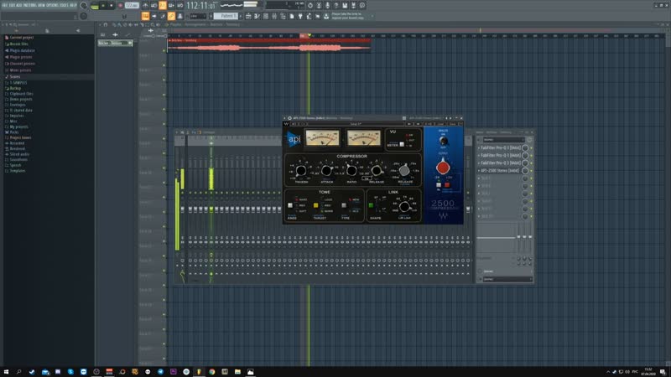671x377 pixels.
Task: Click the Play transport button
Action: pyautogui.click(x=103, y=6)
